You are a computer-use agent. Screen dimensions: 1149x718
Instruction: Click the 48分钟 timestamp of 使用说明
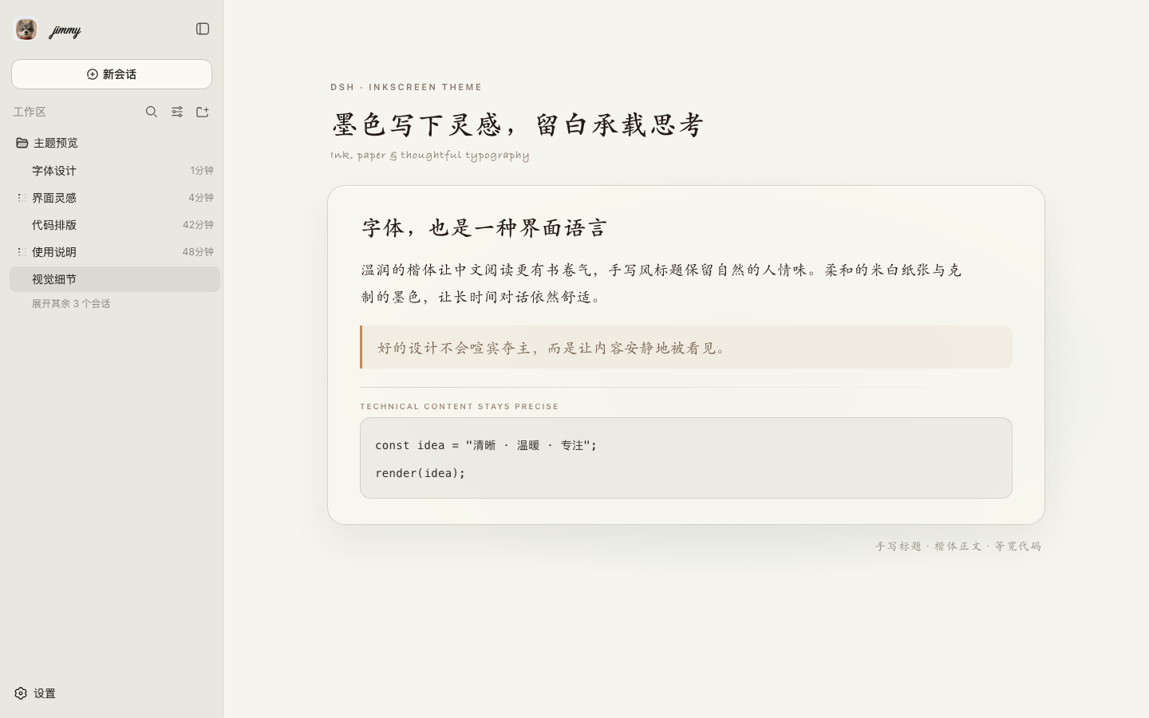[198, 252]
